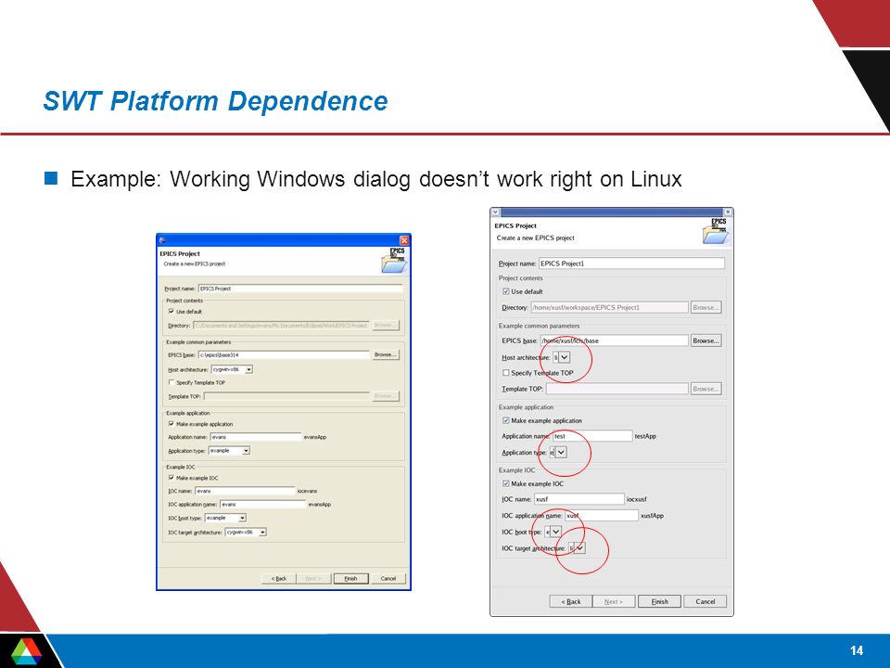The height and width of the screenshot is (668, 890).
Task: Click slide page number 14
Action: pyautogui.click(x=857, y=650)
